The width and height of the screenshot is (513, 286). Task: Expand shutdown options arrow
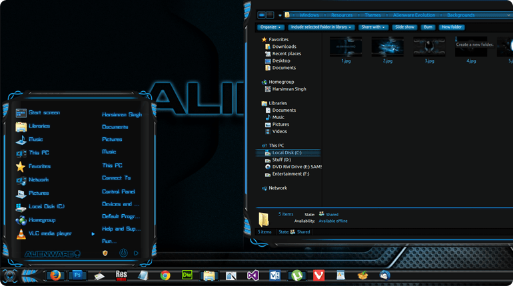[136, 253]
